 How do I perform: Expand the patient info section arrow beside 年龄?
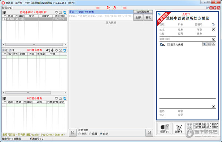[x=213, y=30]
